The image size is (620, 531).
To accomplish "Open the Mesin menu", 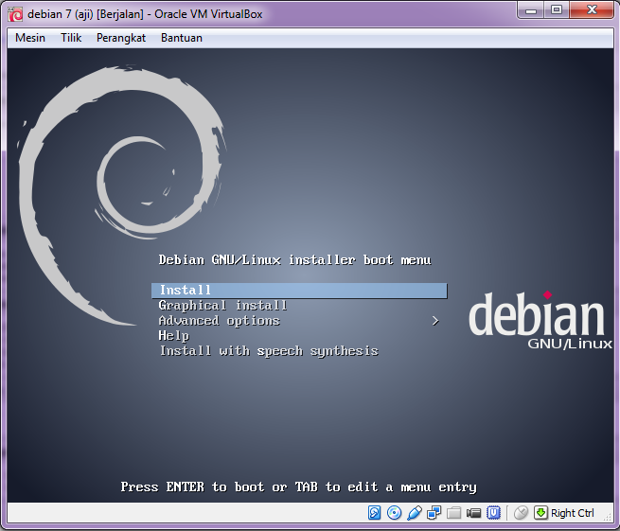I will pos(30,38).
